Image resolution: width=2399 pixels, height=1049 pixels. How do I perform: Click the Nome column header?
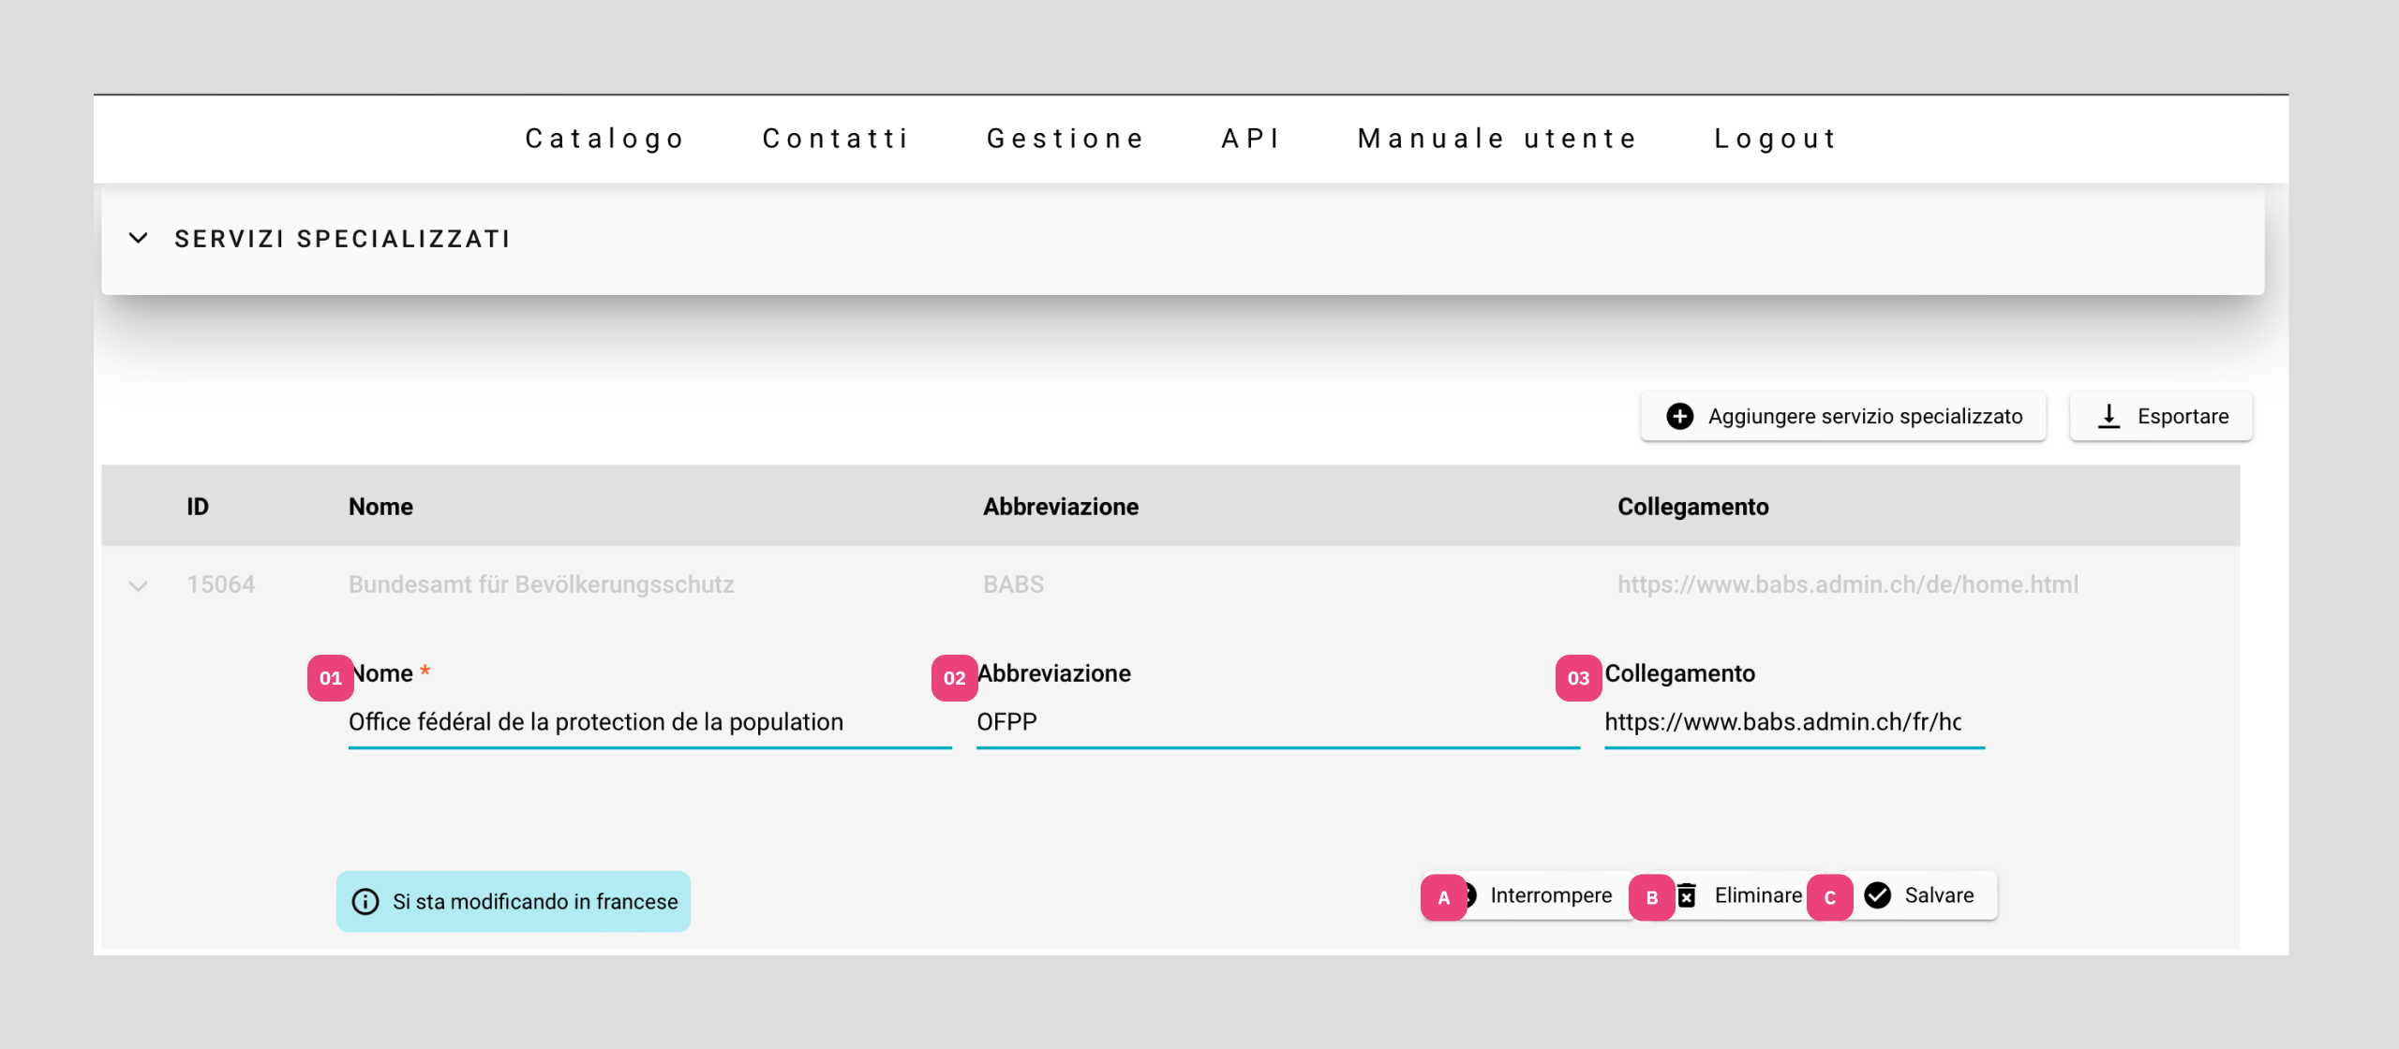pos(380,507)
